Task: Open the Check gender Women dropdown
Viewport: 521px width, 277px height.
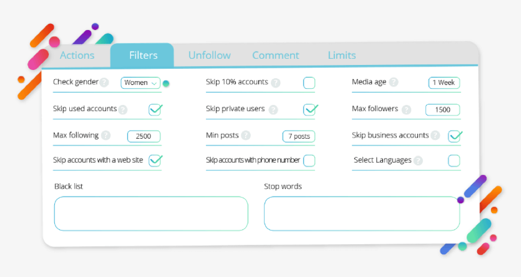Action: point(140,83)
